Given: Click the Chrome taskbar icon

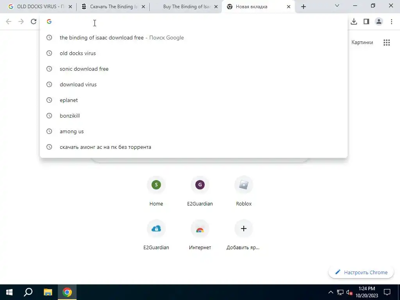Looking at the screenshot, I should 67,292.
